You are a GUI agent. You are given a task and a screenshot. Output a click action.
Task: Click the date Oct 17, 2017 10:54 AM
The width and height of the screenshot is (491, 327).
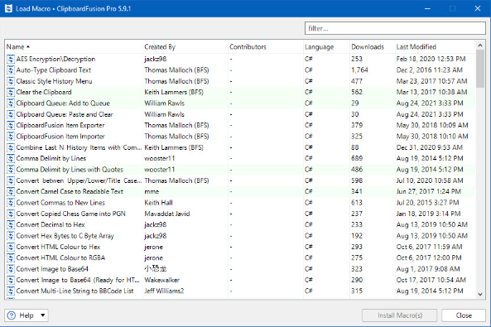pyautogui.click(x=431, y=280)
